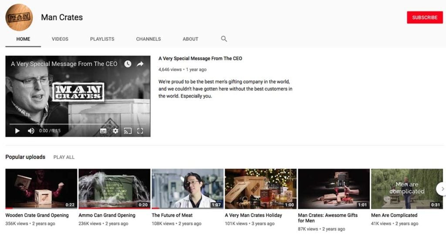
Task: Enter fullscreen mode on the player
Action: 140,131
